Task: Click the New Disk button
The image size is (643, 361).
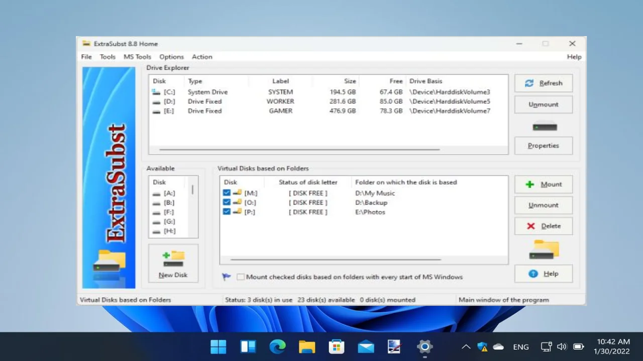Action: click(x=173, y=264)
